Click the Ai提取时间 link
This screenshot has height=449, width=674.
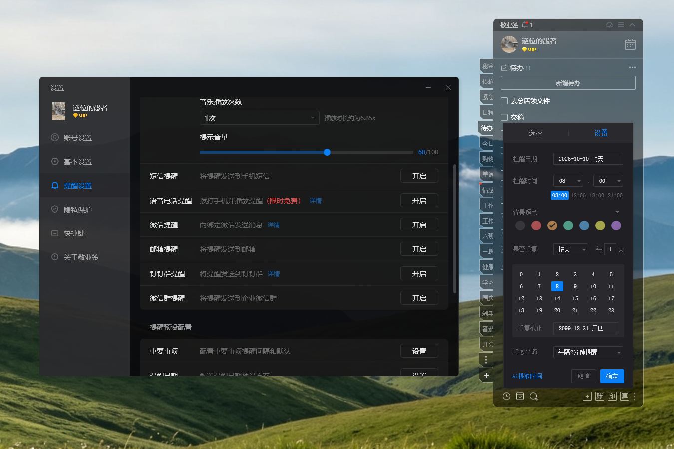[527, 376]
